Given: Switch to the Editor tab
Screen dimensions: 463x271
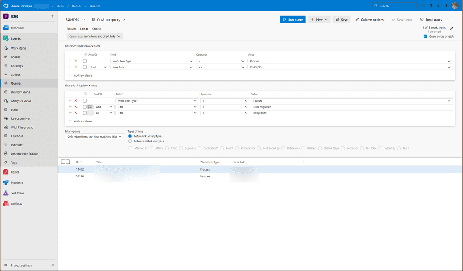Looking at the screenshot, I should tap(84, 29).
